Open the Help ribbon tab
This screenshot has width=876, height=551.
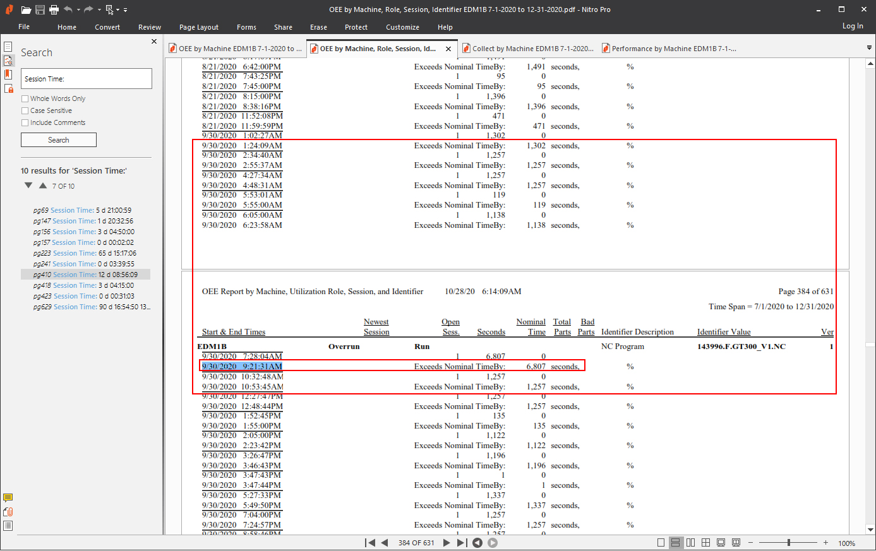pyautogui.click(x=445, y=27)
